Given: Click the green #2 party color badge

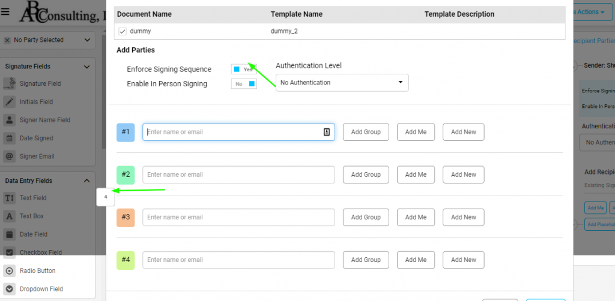Looking at the screenshot, I should [126, 175].
